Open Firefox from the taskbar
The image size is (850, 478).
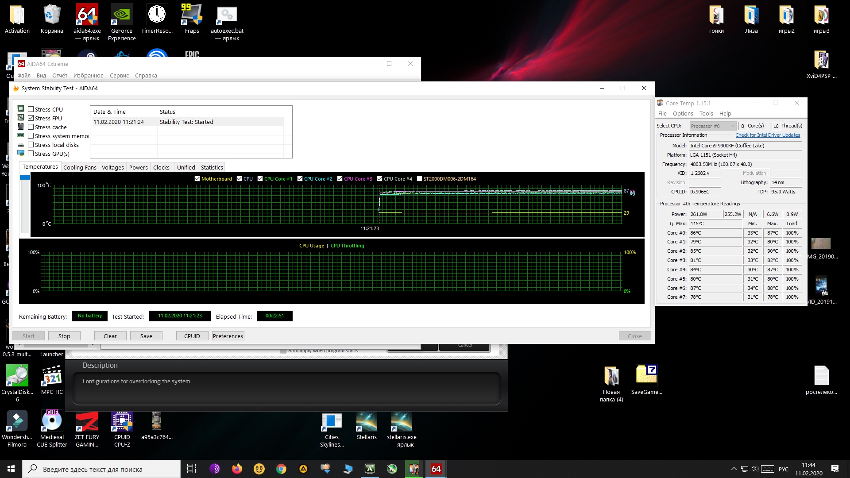(x=237, y=469)
